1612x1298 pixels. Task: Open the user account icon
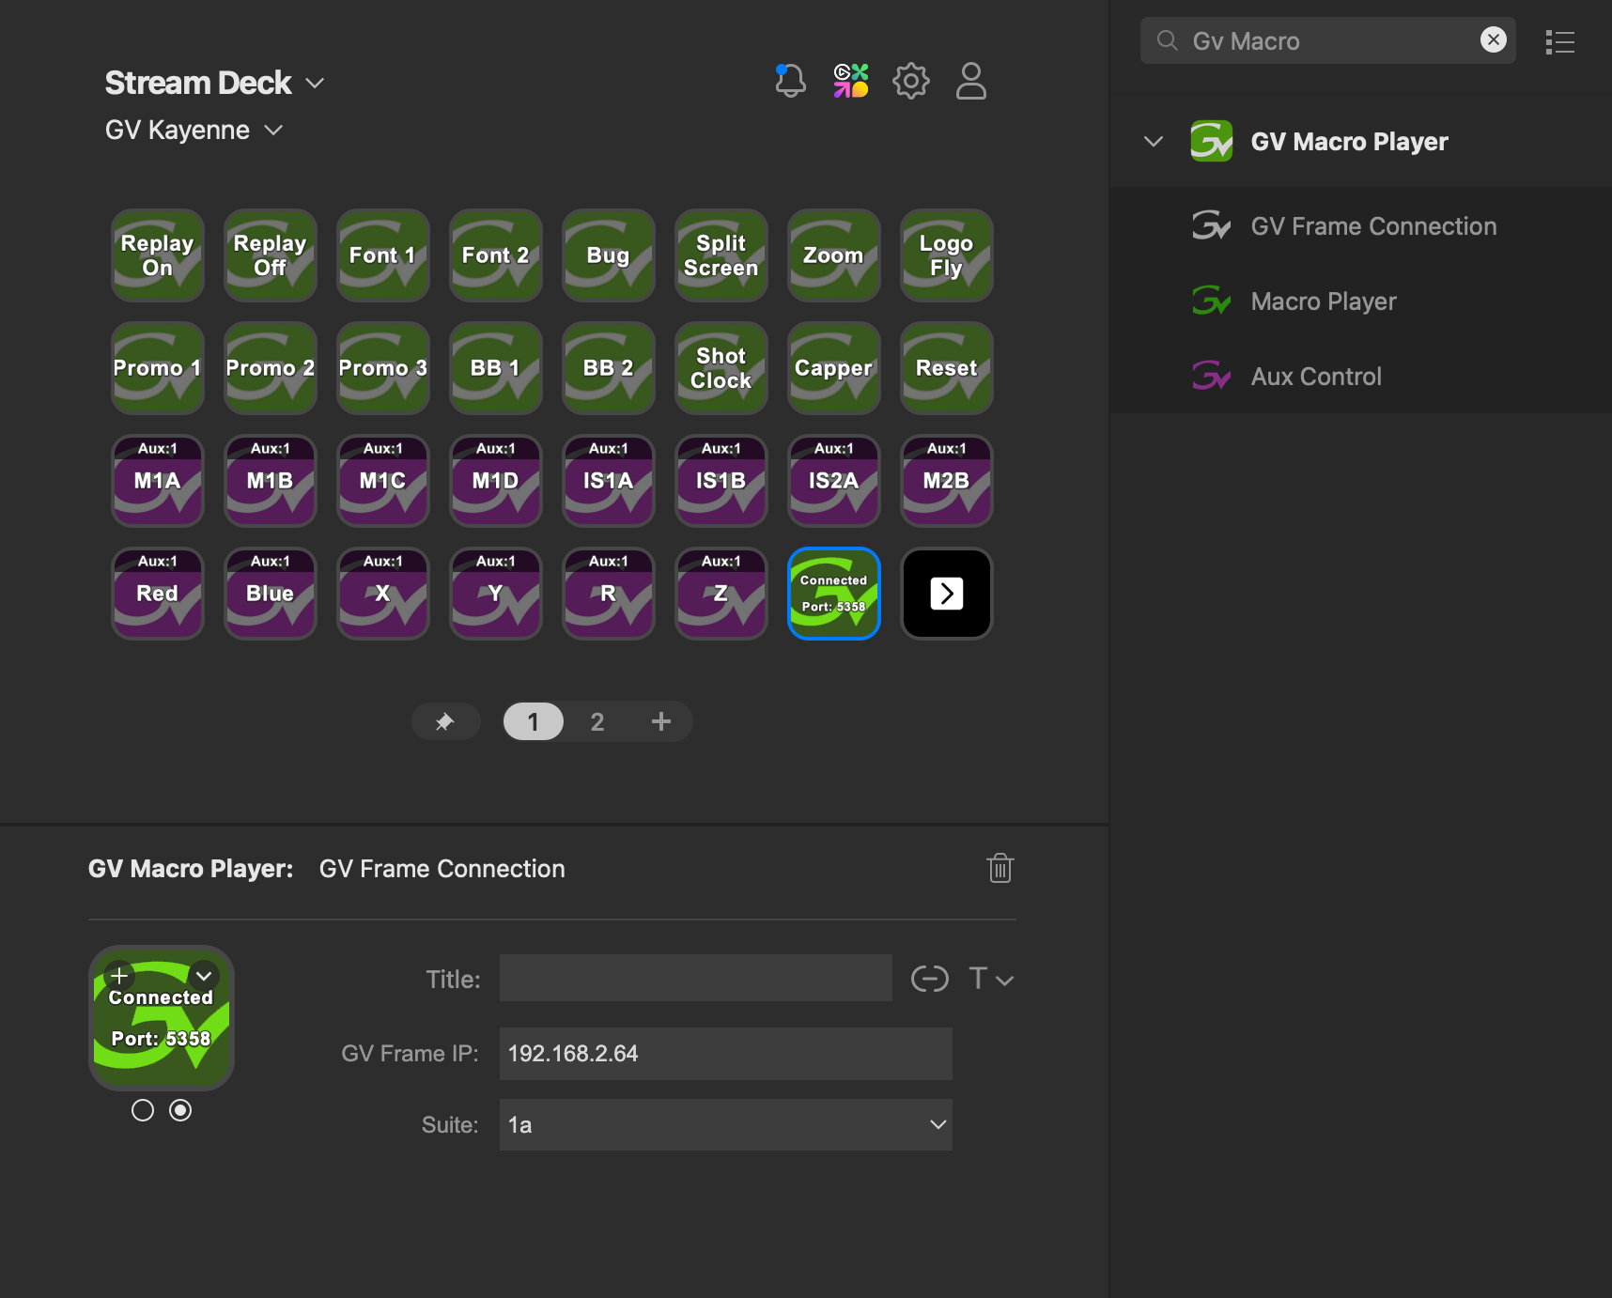tap(971, 81)
